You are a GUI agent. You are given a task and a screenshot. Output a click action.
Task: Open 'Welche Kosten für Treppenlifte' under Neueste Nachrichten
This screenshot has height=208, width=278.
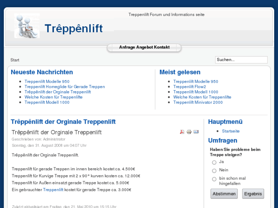click(x=54, y=97)
